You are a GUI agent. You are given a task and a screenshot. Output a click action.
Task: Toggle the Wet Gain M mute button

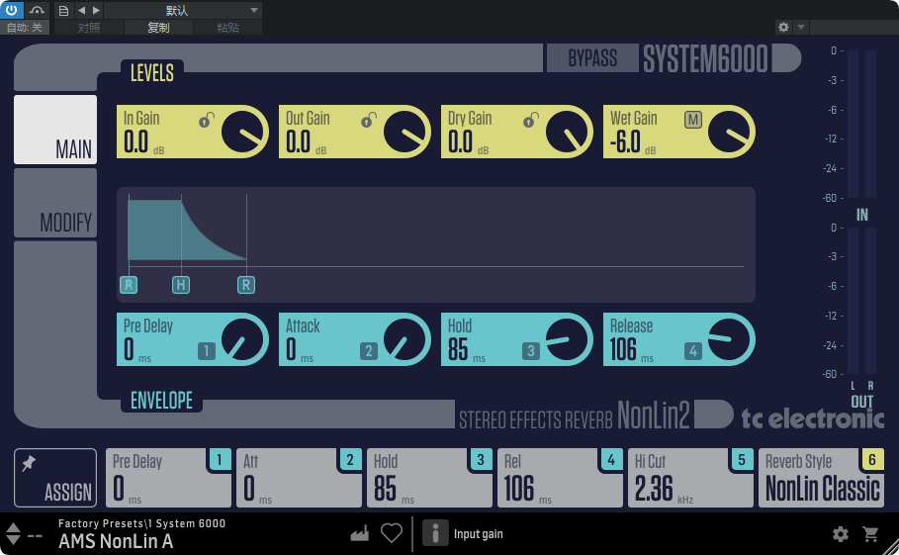[692, 120]
